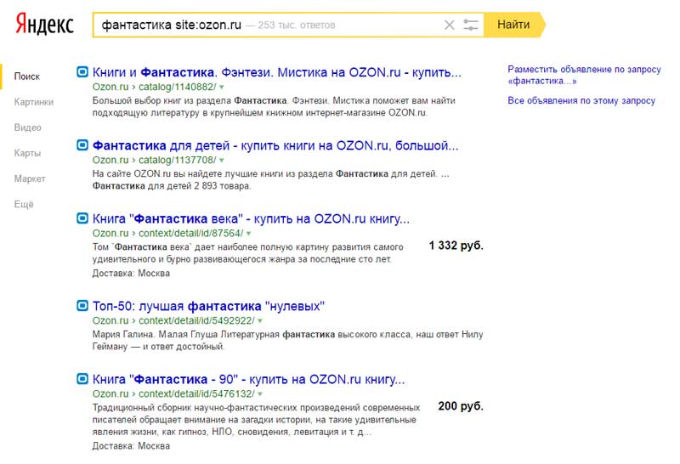Click the 253 тыс. ответов count text
The width and height of the screenshot is (680, 464).
tap(297, 25)
